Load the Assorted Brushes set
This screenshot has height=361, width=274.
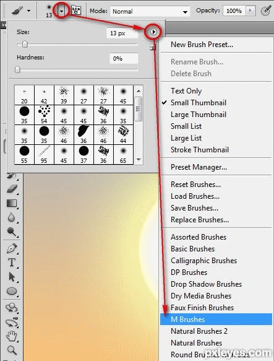pos(199,237)
